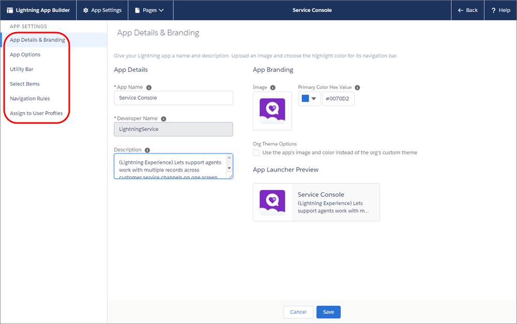Click the APP SETTINGS sidebar heading
The width and height of the screenshot is (517, 324).
coord(28,26)
